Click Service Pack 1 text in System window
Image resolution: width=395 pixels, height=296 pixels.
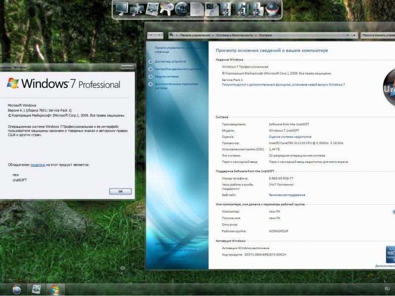[x=232, y=80]
